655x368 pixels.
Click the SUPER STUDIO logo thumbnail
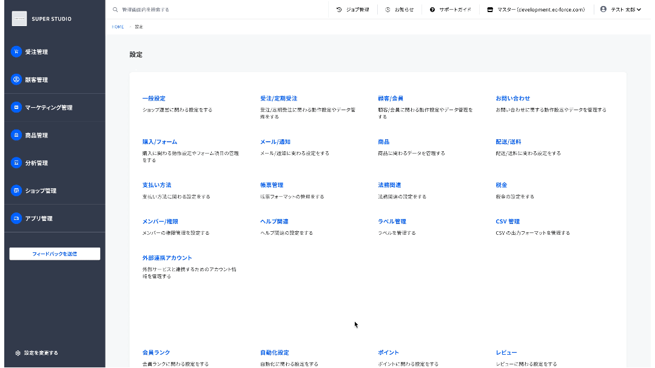(x=19, y=19)
